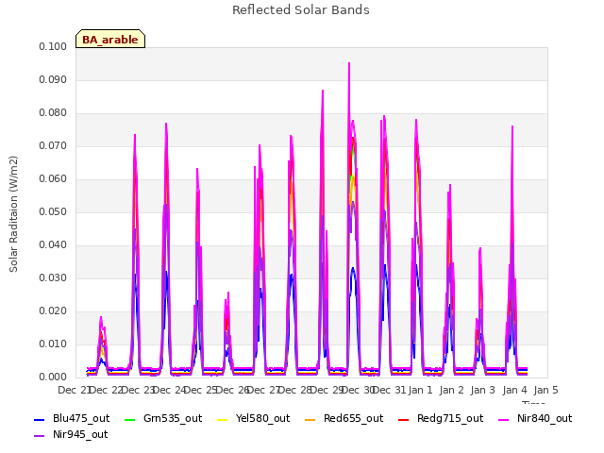This screenshot has width=604, height=453.
Task: Toggle the Yel580_out legend entry
Action: pos(254,419)
